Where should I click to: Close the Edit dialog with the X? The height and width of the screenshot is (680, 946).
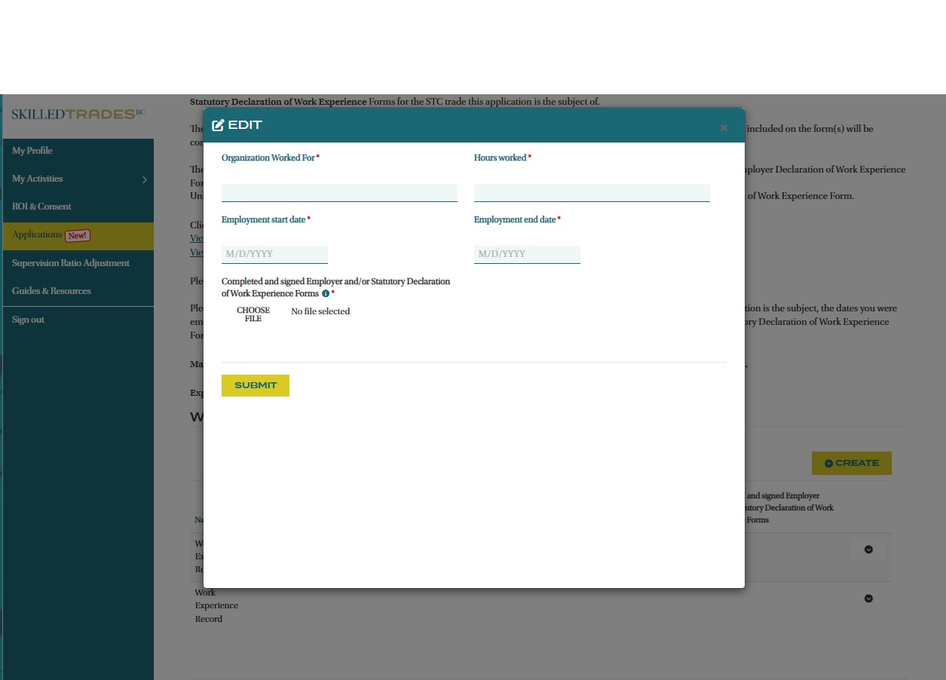tap(724, 127)
